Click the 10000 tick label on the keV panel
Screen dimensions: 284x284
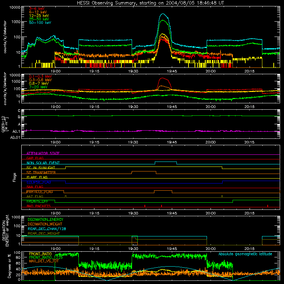(15, 7)
